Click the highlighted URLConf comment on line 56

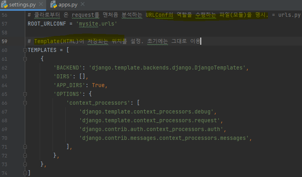207,15
